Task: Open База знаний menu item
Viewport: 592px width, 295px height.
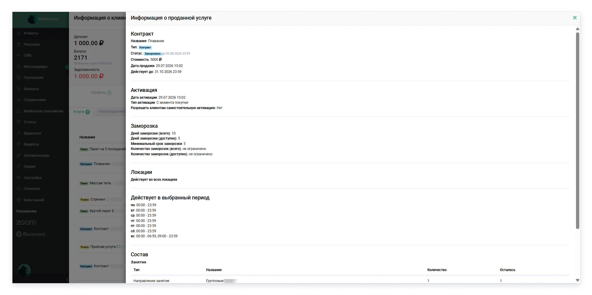Action: tap(41, 200)
